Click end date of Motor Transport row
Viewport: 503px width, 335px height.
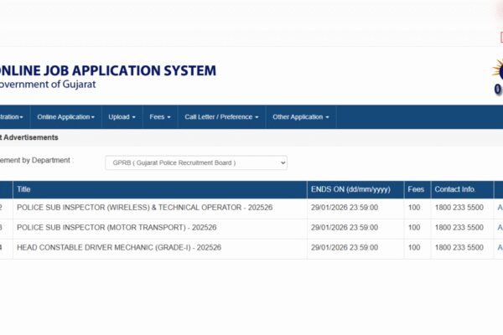[x=345, y=228]
